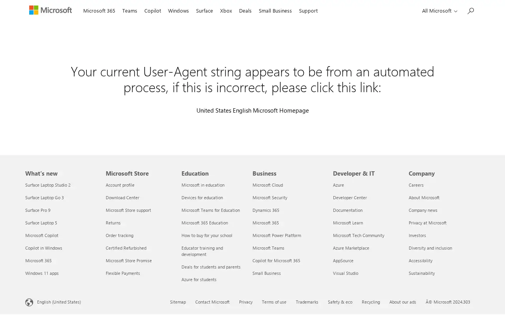The height and width of the screenshot is (315, 505).
Task: Open the Microsoft Cloud link
Action: pyautogui.click(x=267, y=185)
